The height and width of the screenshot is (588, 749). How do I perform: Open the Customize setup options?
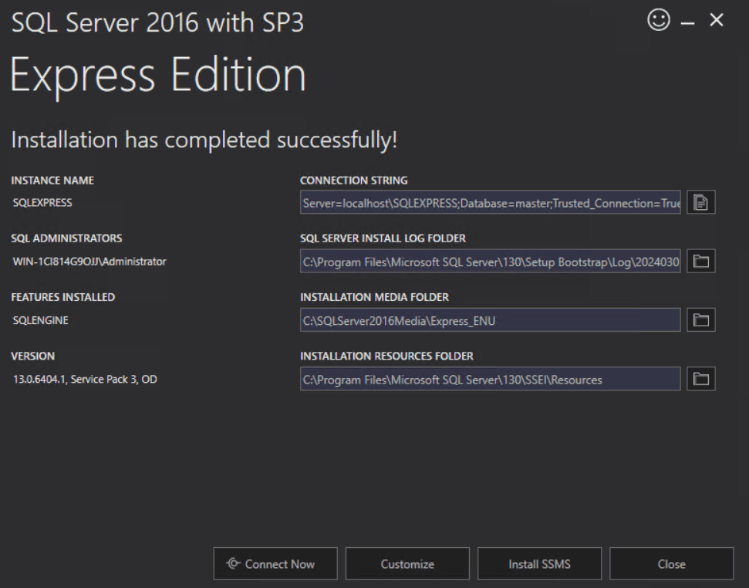pos(407,563)
